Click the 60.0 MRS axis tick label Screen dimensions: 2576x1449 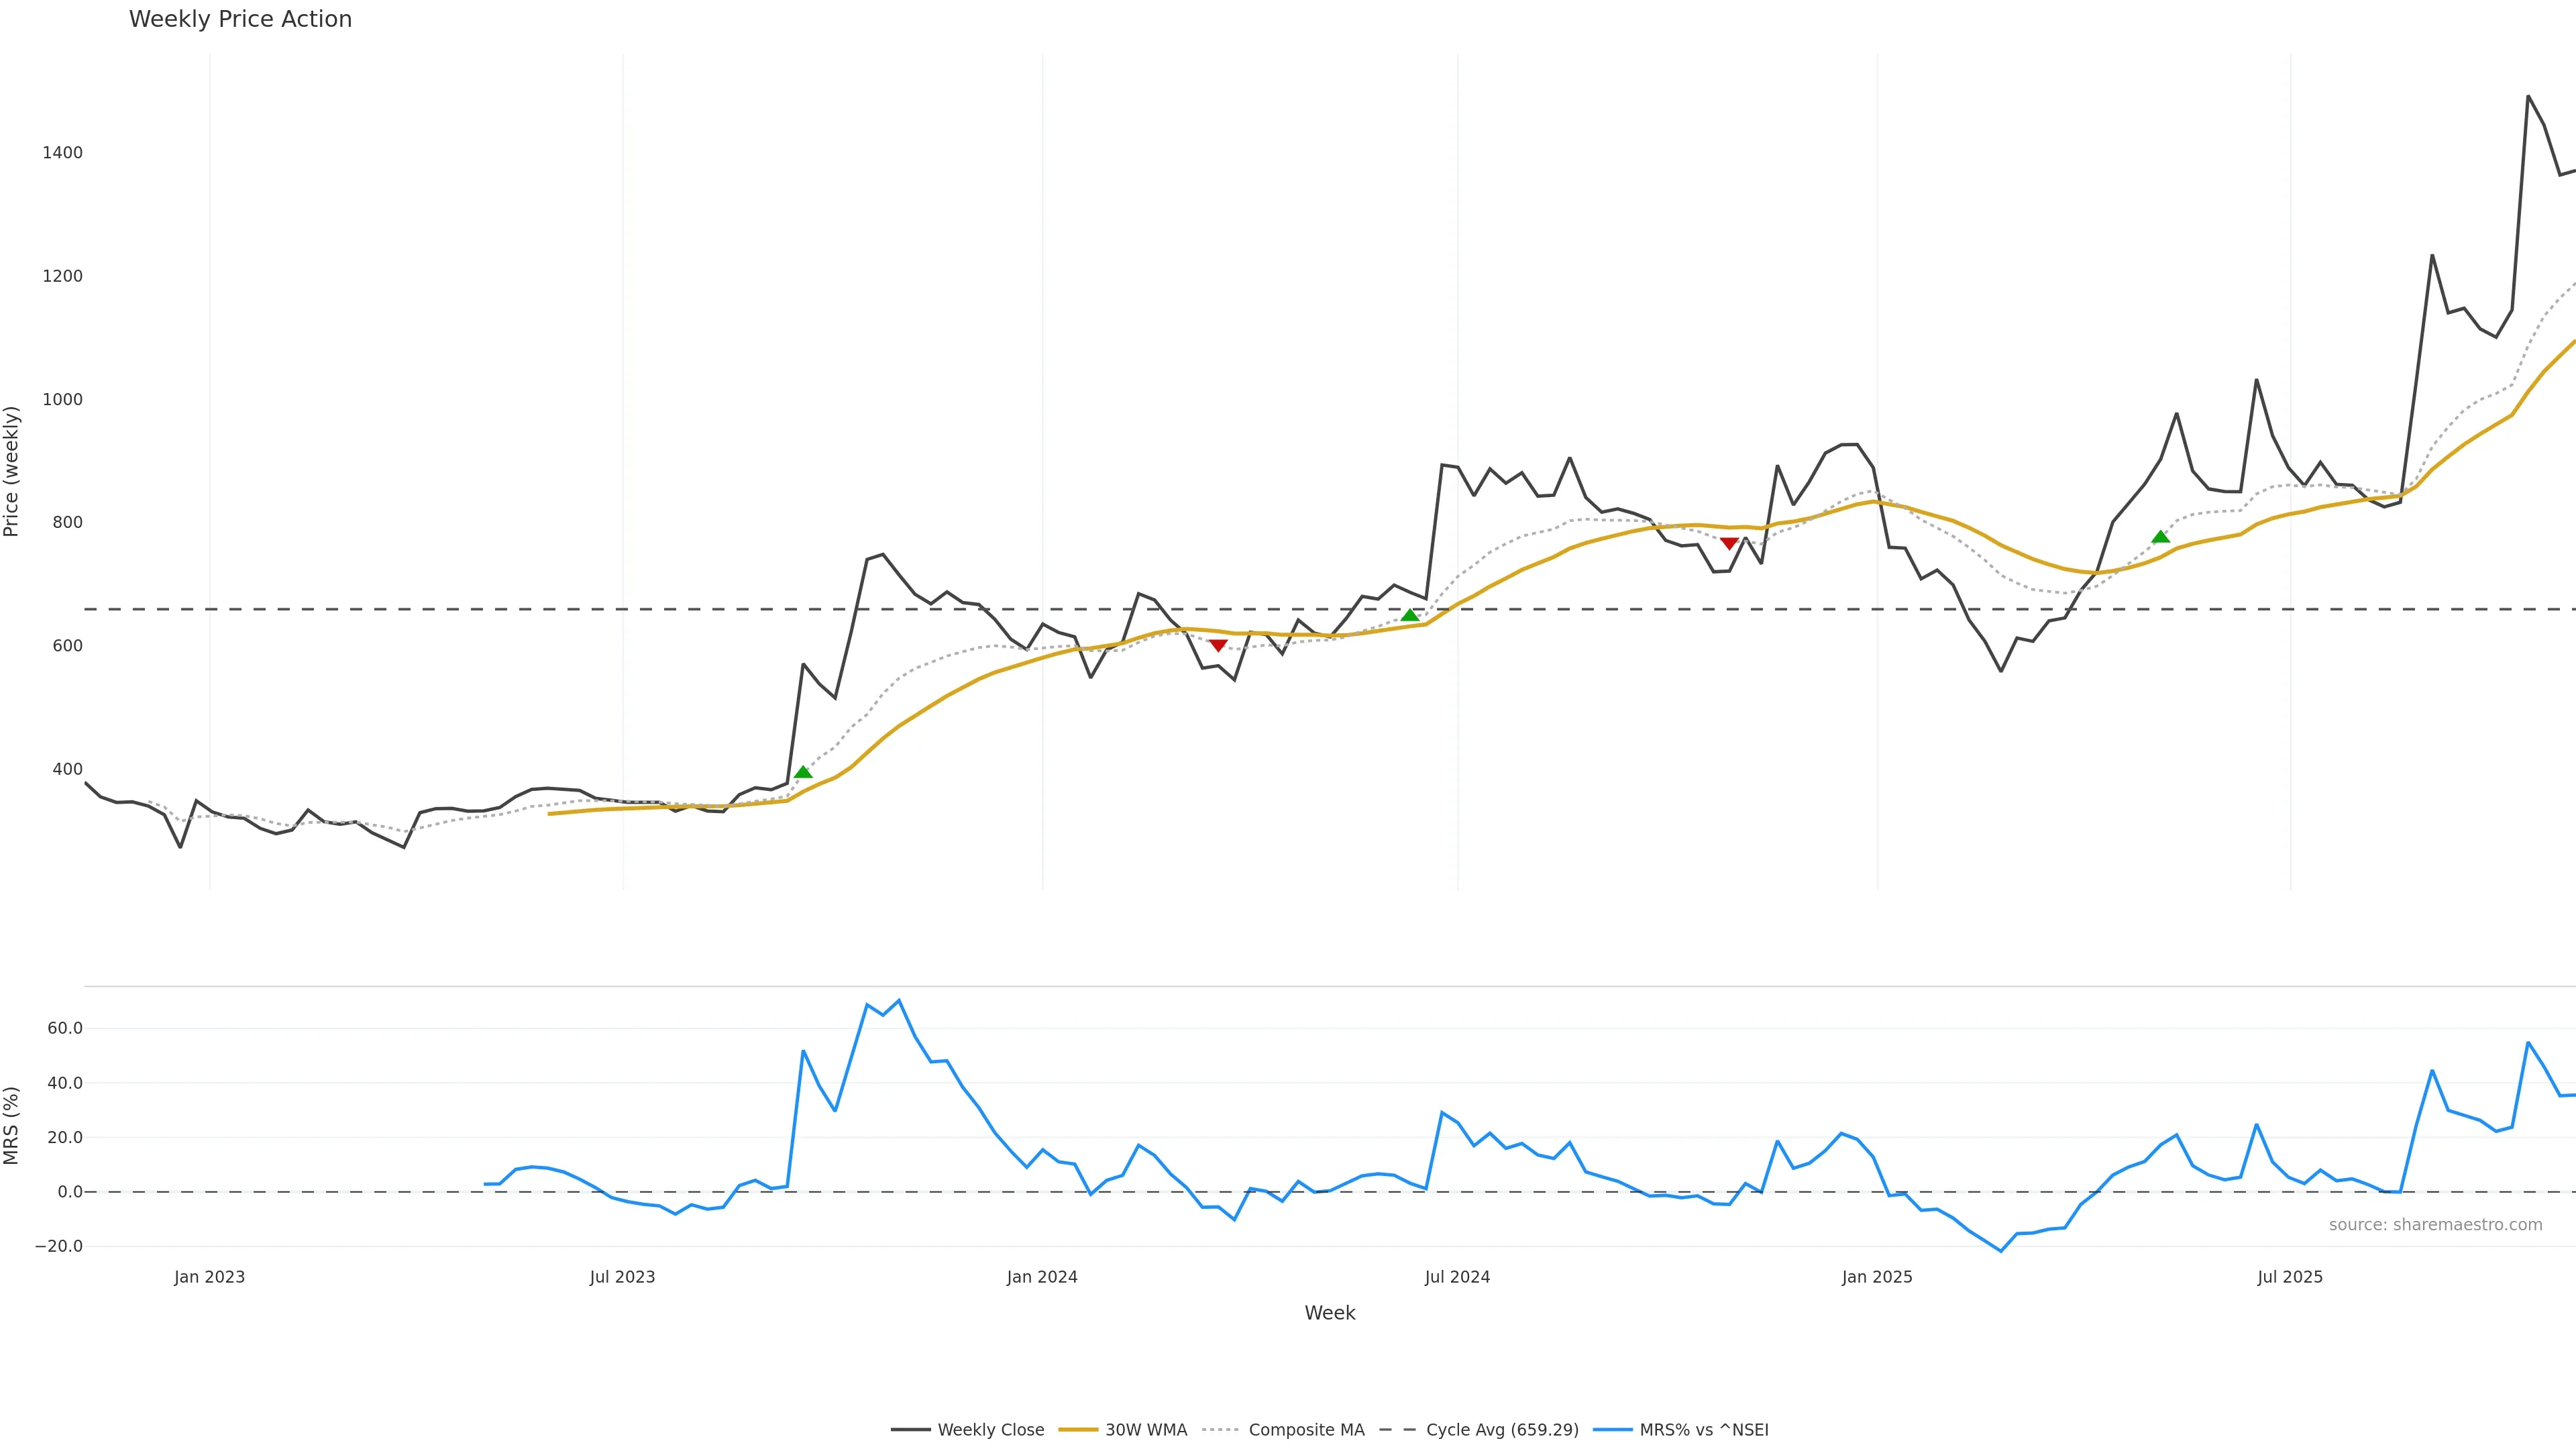(65, 1028)
